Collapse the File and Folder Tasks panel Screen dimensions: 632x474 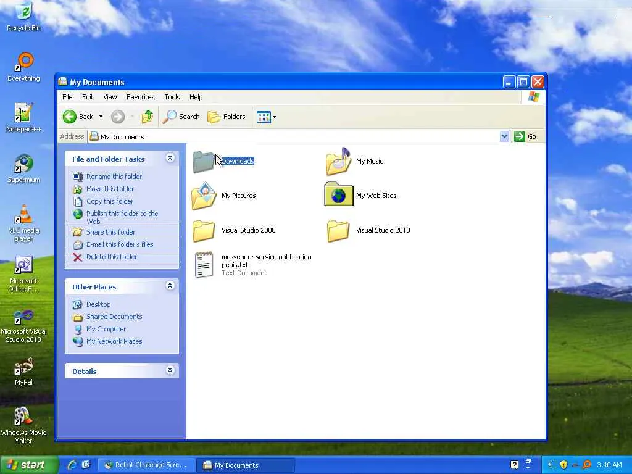click(x=170, y=158)
